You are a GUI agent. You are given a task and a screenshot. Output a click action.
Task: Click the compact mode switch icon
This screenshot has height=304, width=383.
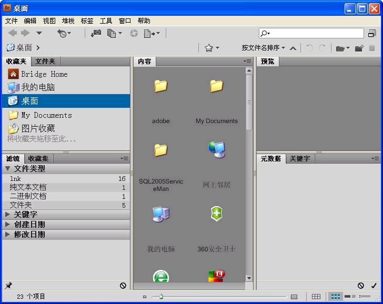pyautogui.click(x=372, y=33)
